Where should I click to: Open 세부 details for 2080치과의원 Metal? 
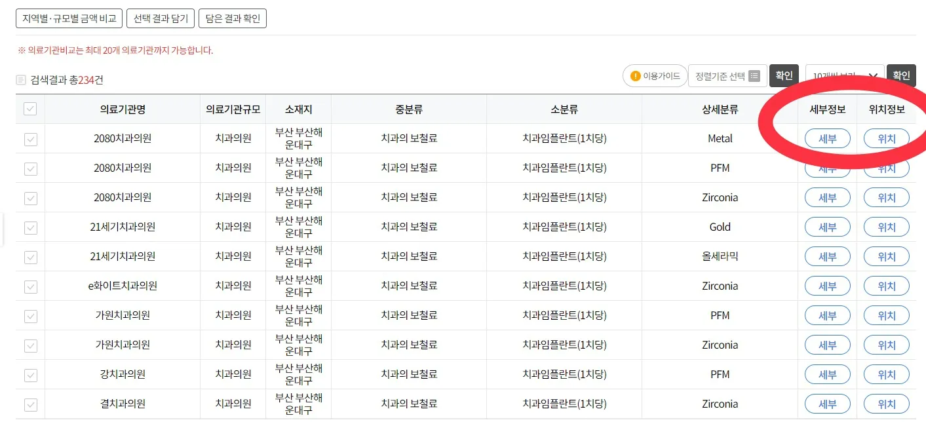coord(828,138)
